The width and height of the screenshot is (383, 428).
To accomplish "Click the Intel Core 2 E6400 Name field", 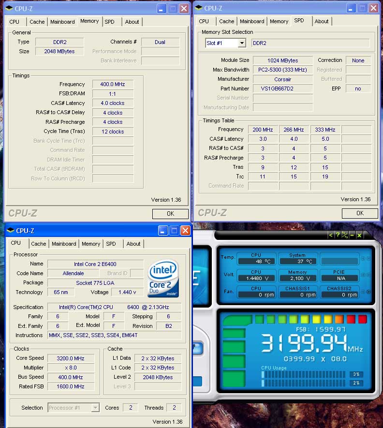I will pyautogui.click(x=95, y=264).
